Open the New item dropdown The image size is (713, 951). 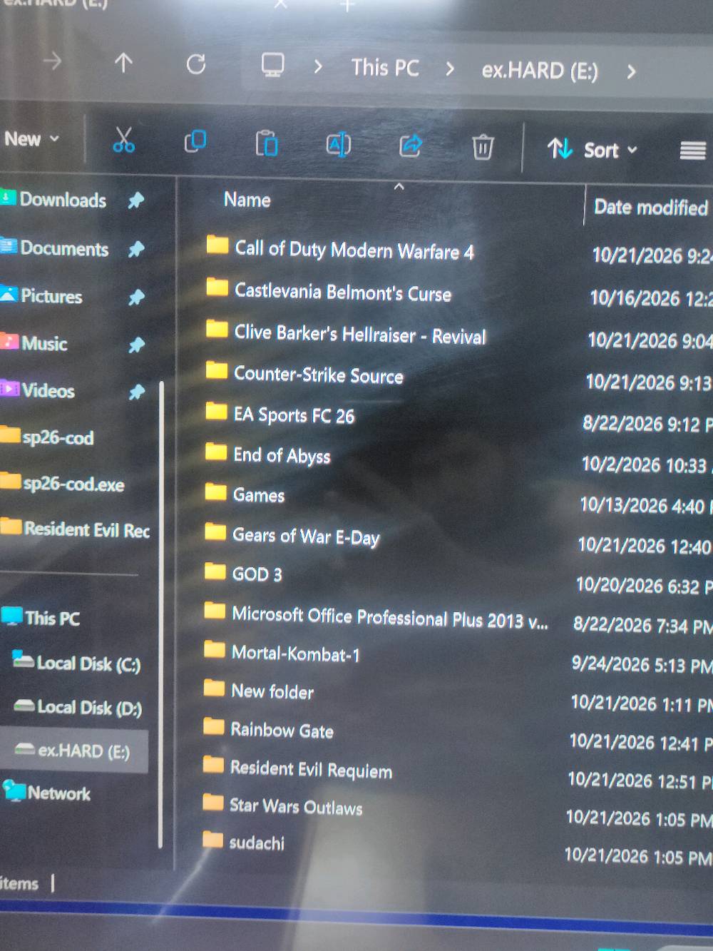(31, 138)
